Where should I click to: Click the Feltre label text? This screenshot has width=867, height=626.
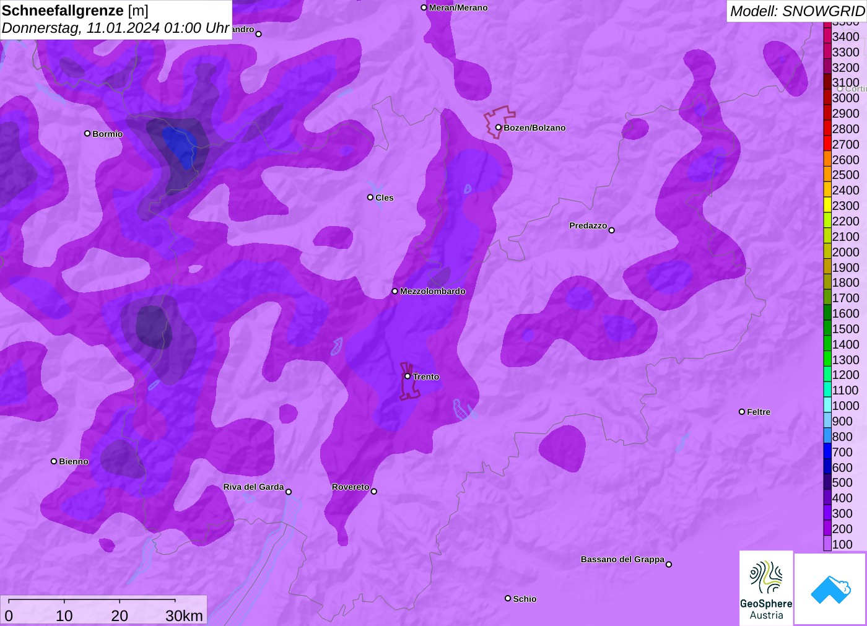pos(759,412)
